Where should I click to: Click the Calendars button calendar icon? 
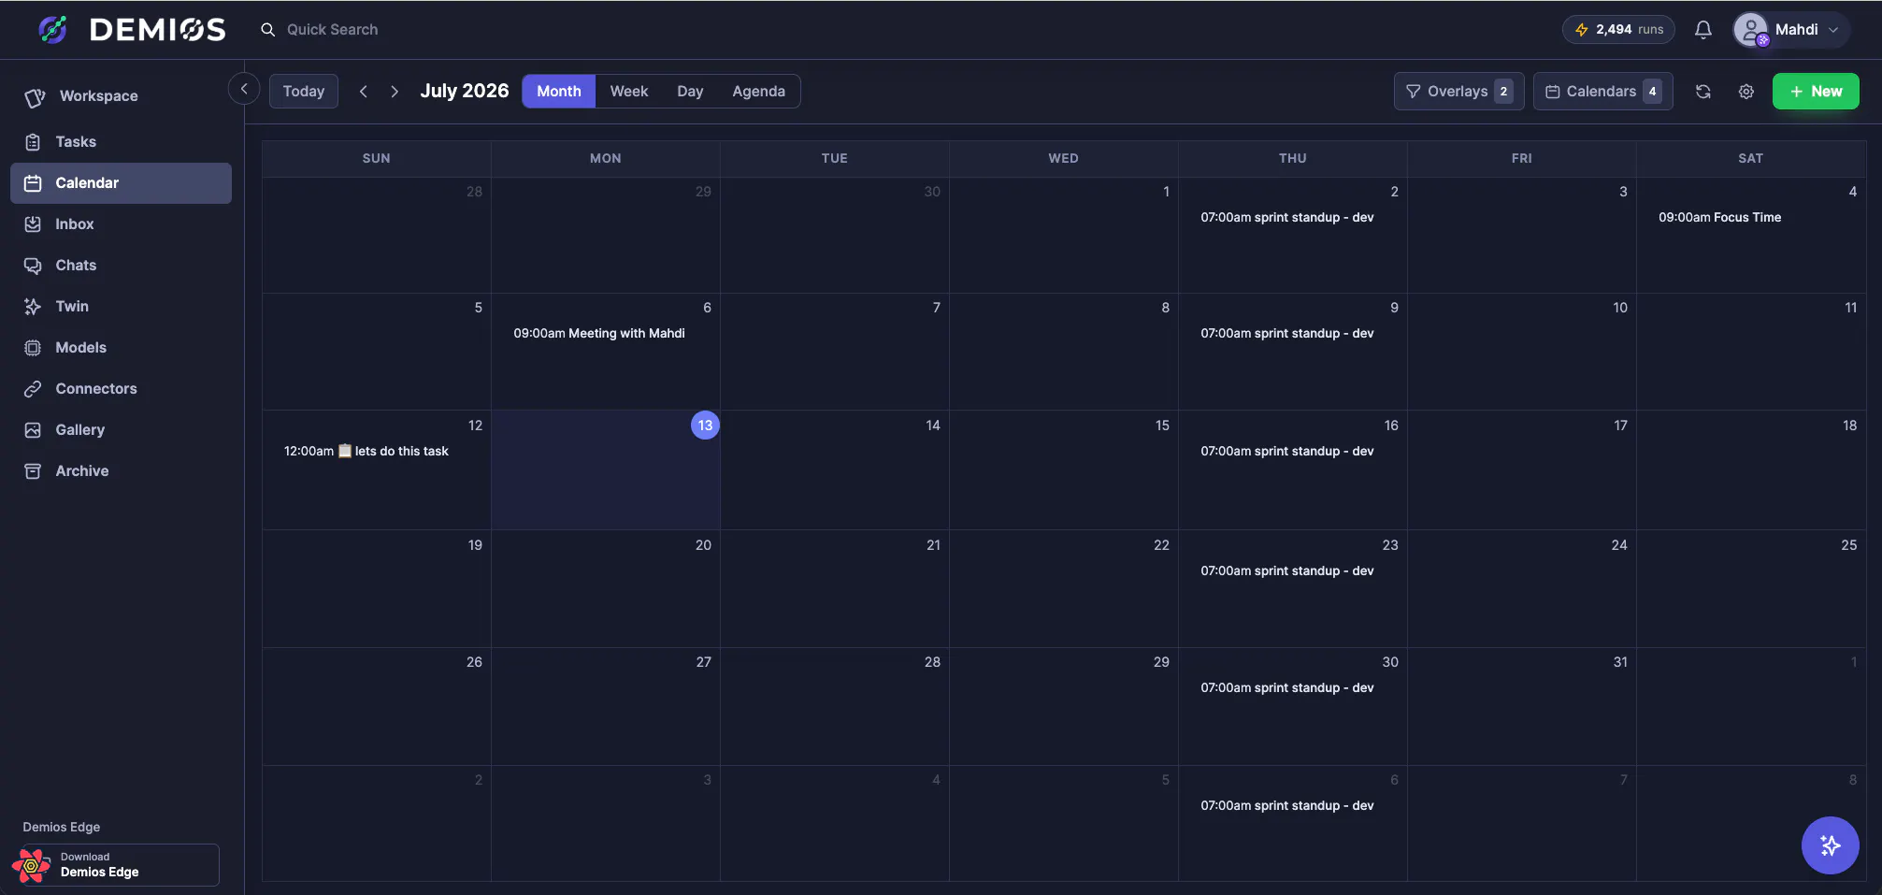pos(1552,92)
